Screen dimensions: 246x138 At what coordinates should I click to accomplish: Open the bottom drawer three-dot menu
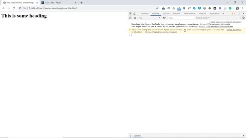pos(130,136)
